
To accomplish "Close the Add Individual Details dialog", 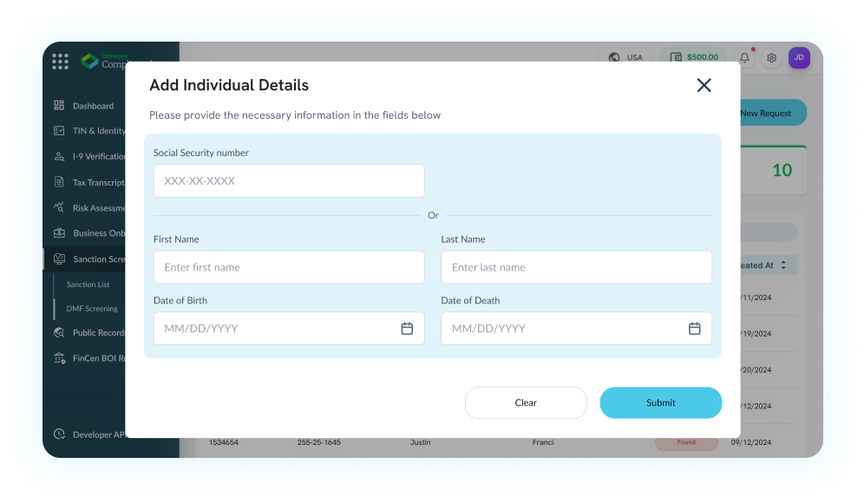I will click(704, 85).
